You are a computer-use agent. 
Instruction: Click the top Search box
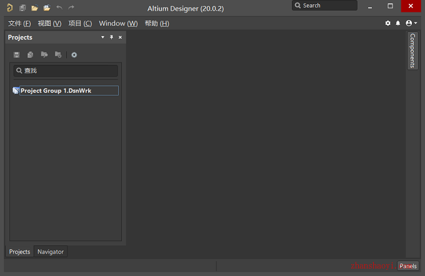(324, 6)
